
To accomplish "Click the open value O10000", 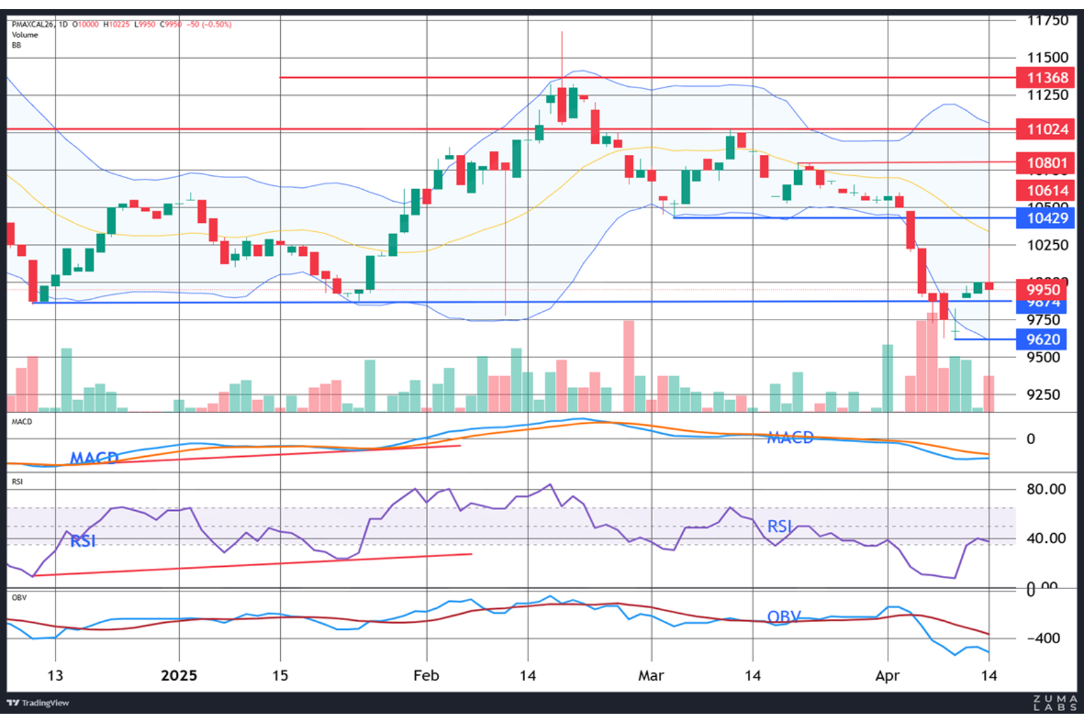I will click(86, 24).
